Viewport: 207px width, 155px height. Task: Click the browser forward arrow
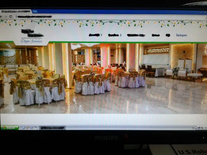[6, 17]
